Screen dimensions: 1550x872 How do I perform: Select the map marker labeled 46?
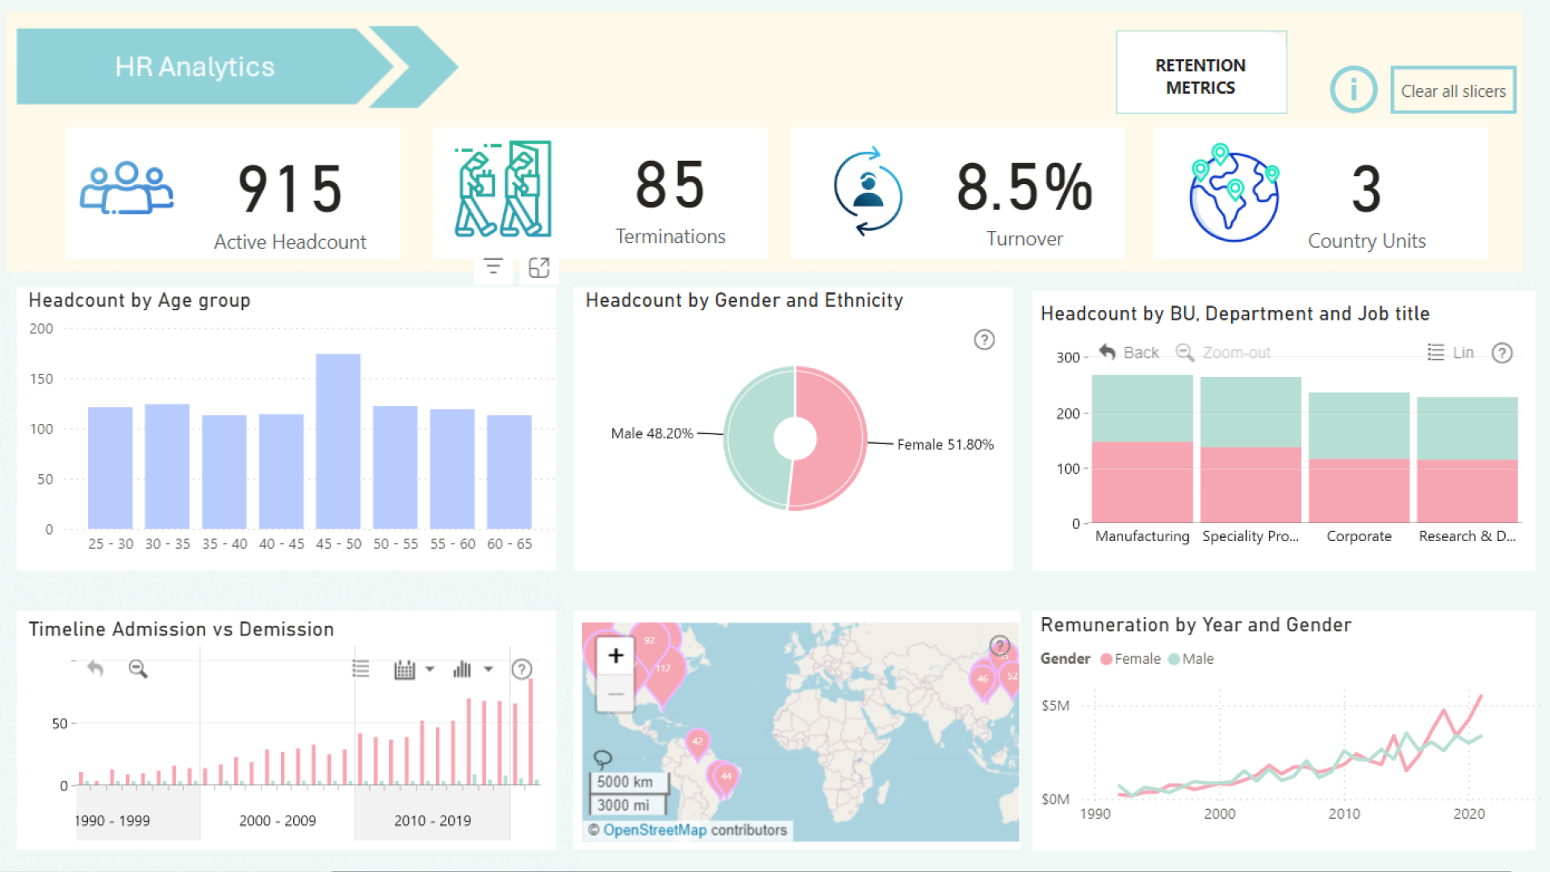pyautogui.click(x=982, y=681)
